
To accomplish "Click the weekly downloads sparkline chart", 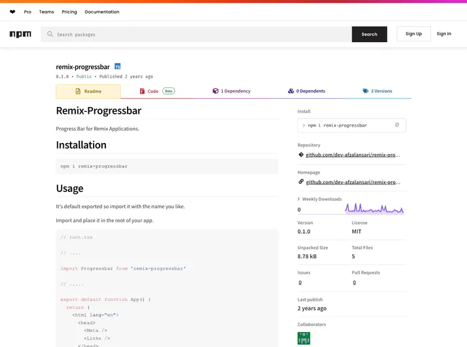I will [375, 209].
